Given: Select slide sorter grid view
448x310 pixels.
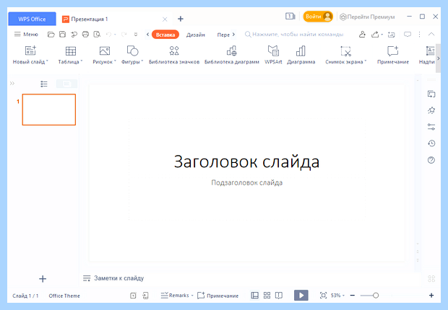Looking at the screenshot, I should [267, 296].
